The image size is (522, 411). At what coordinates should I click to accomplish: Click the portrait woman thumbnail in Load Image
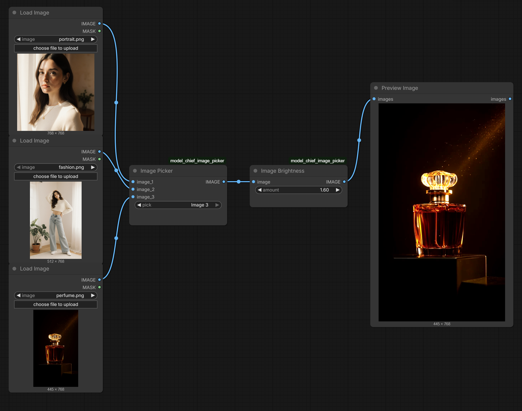(56, 92)
